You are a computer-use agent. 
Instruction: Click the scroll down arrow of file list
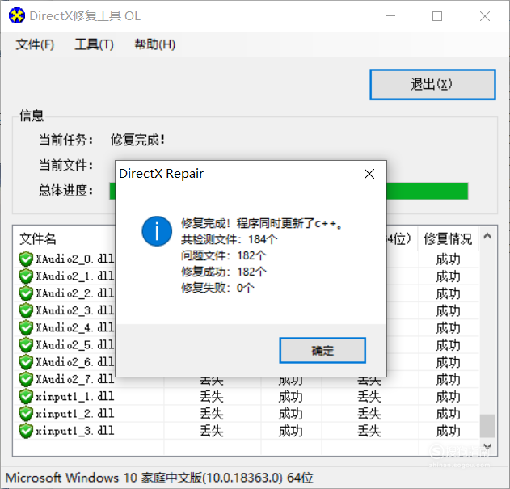click(x=487, y=446)
